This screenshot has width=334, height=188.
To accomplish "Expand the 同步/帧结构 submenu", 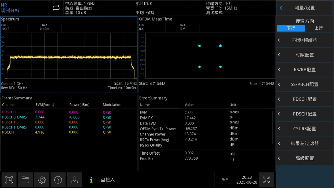I will coord(305,40).
